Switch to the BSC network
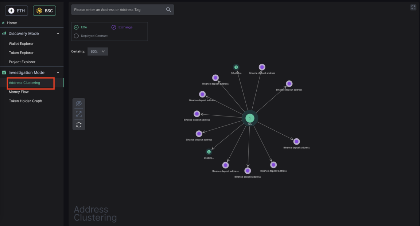This screenshot has width=420, height=226. point(44,11)
